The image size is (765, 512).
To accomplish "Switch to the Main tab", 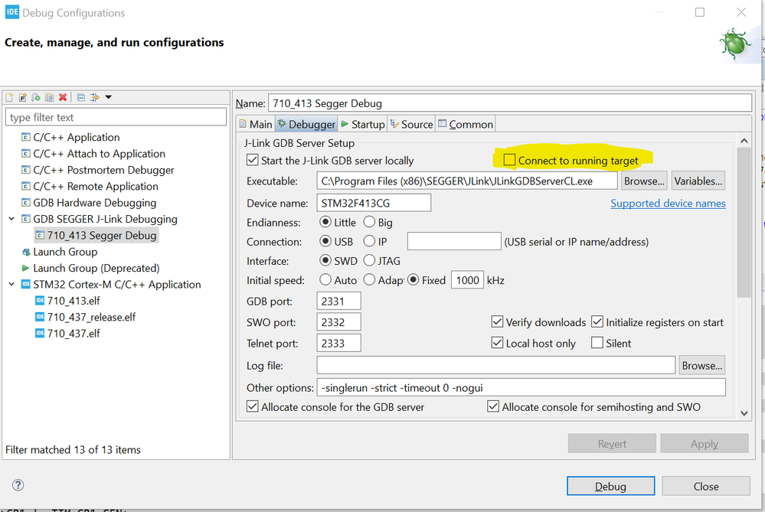I will tap(256, 124).
